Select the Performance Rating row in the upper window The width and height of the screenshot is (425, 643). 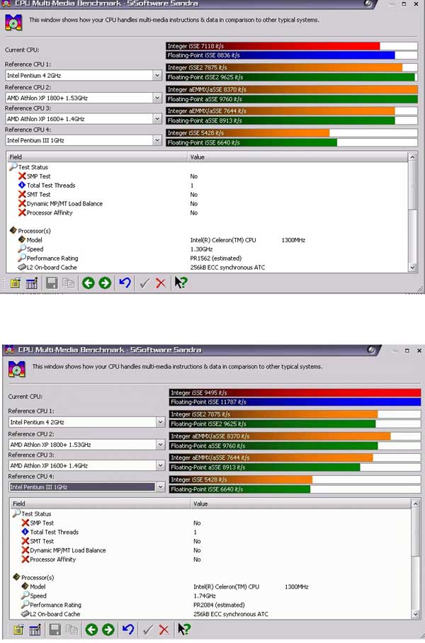[x=207, y=258]
